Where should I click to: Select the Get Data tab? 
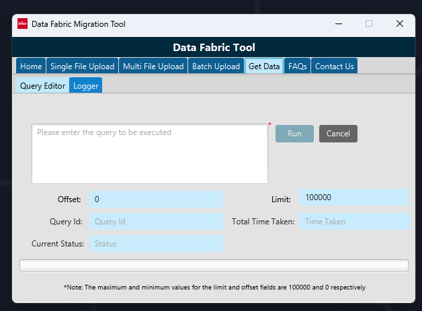tap(264, 66)
